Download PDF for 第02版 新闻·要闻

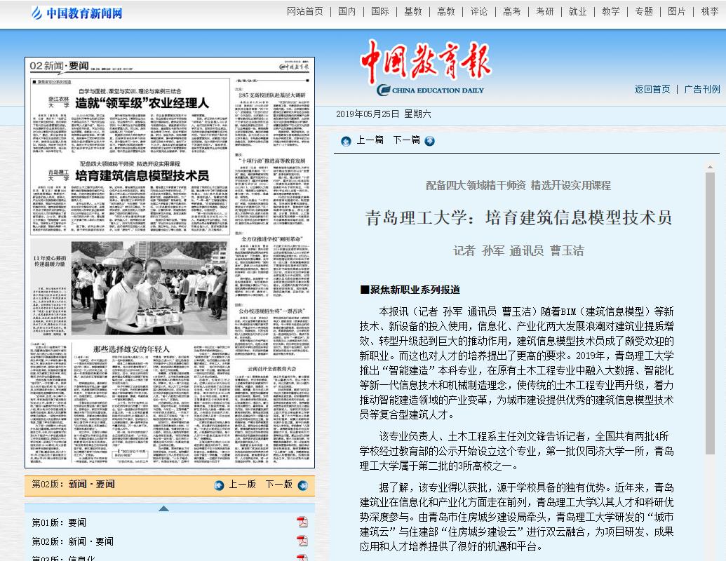pos(302,541)
